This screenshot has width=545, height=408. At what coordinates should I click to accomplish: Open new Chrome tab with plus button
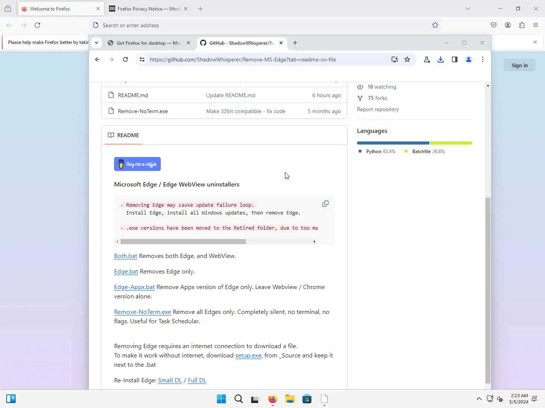[x=295, y=43]
